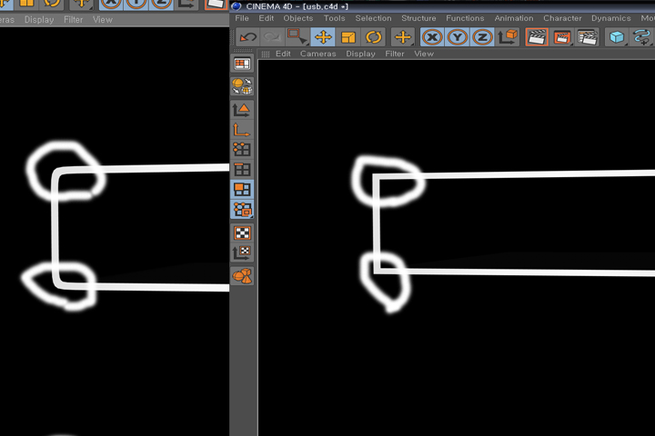Click the Cinema 4D title bar icon
Screen dimensions: 655x436
[x=237, y=6]
